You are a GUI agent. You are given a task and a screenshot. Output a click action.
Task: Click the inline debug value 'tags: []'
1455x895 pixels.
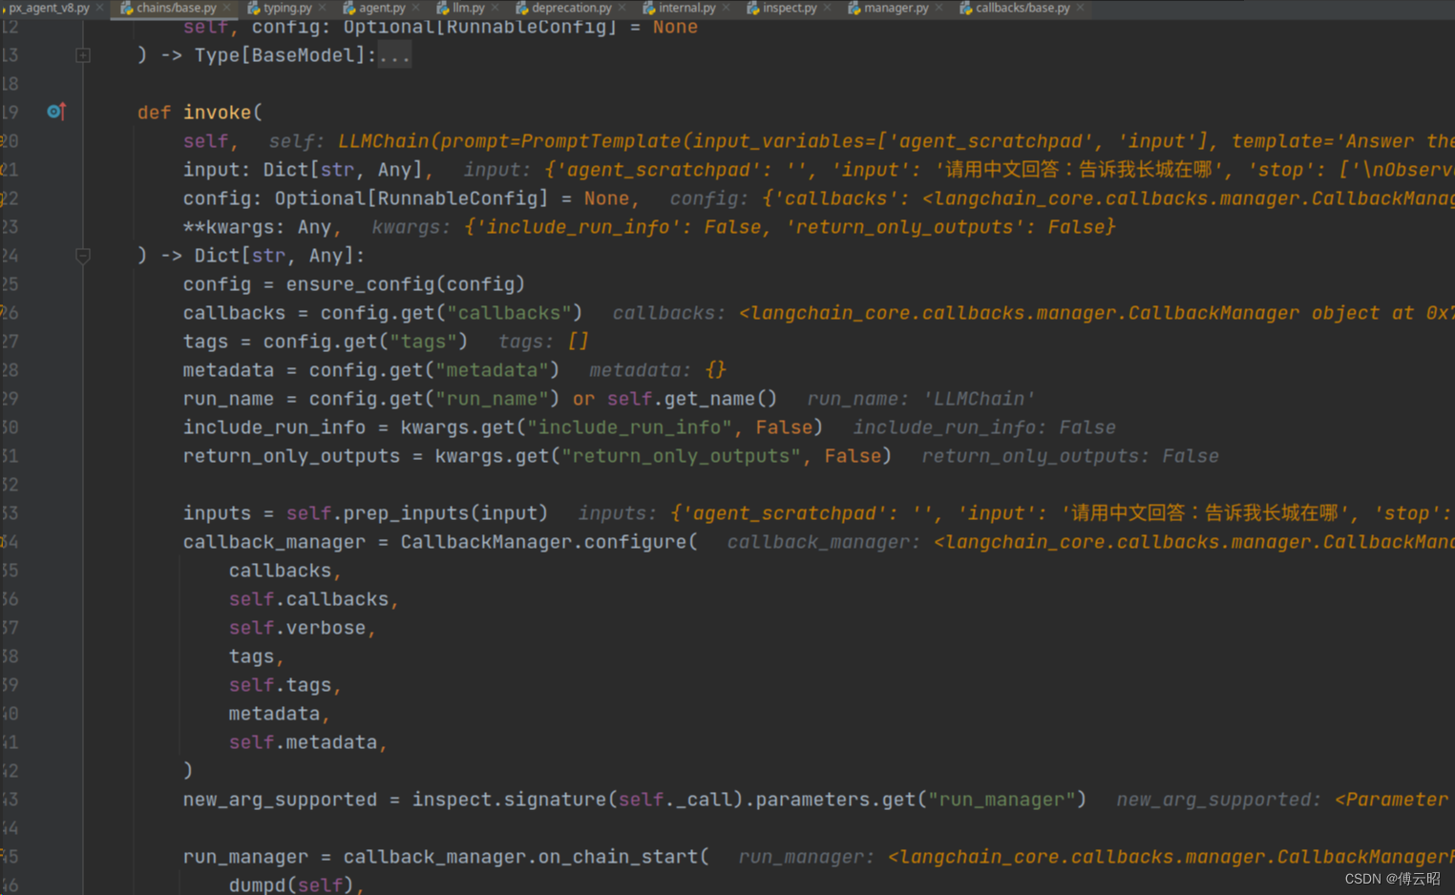pos(543,342)
